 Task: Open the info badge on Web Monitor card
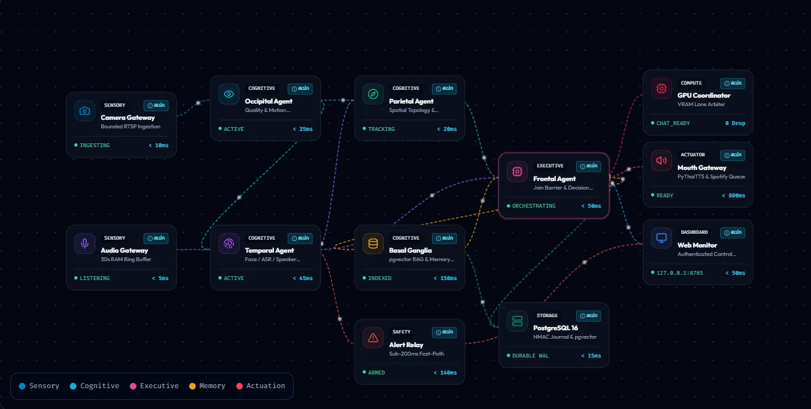[x=733, y=232]
